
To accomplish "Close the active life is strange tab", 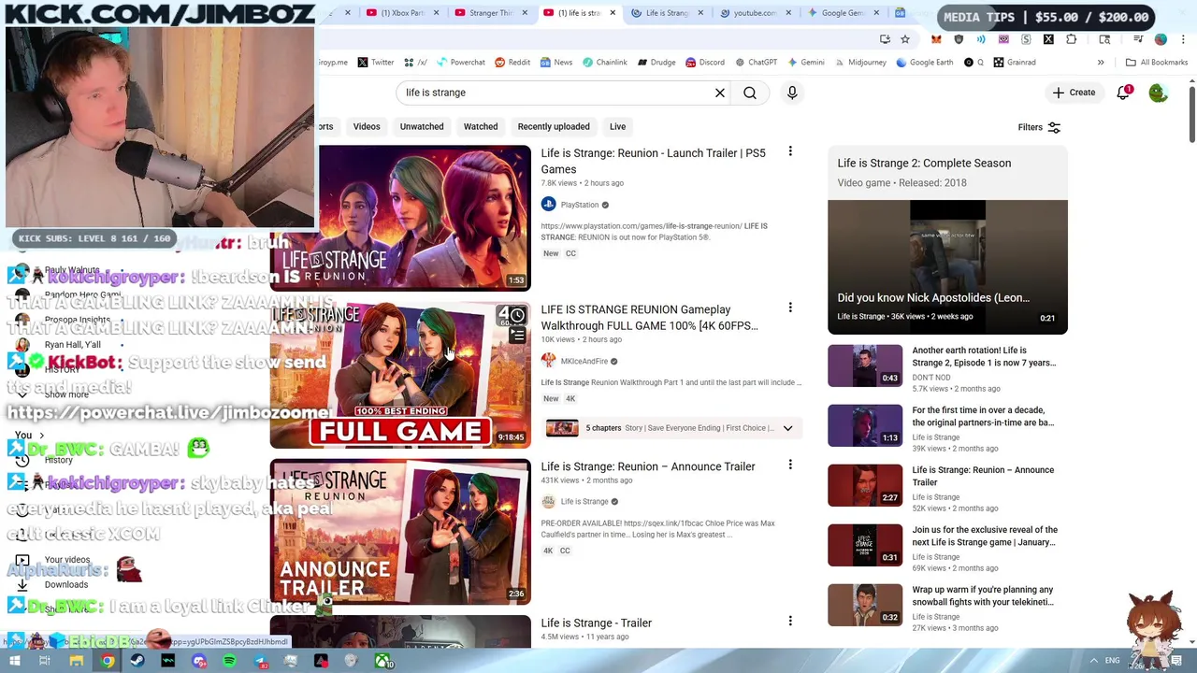I will pos(613,13).
